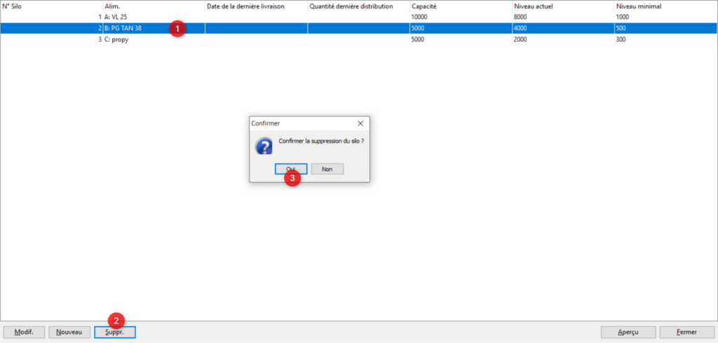The height and width of the screenshot is (343, 718).
Task: Open the Aperçu preview button
Action: [x=628, y=332]
